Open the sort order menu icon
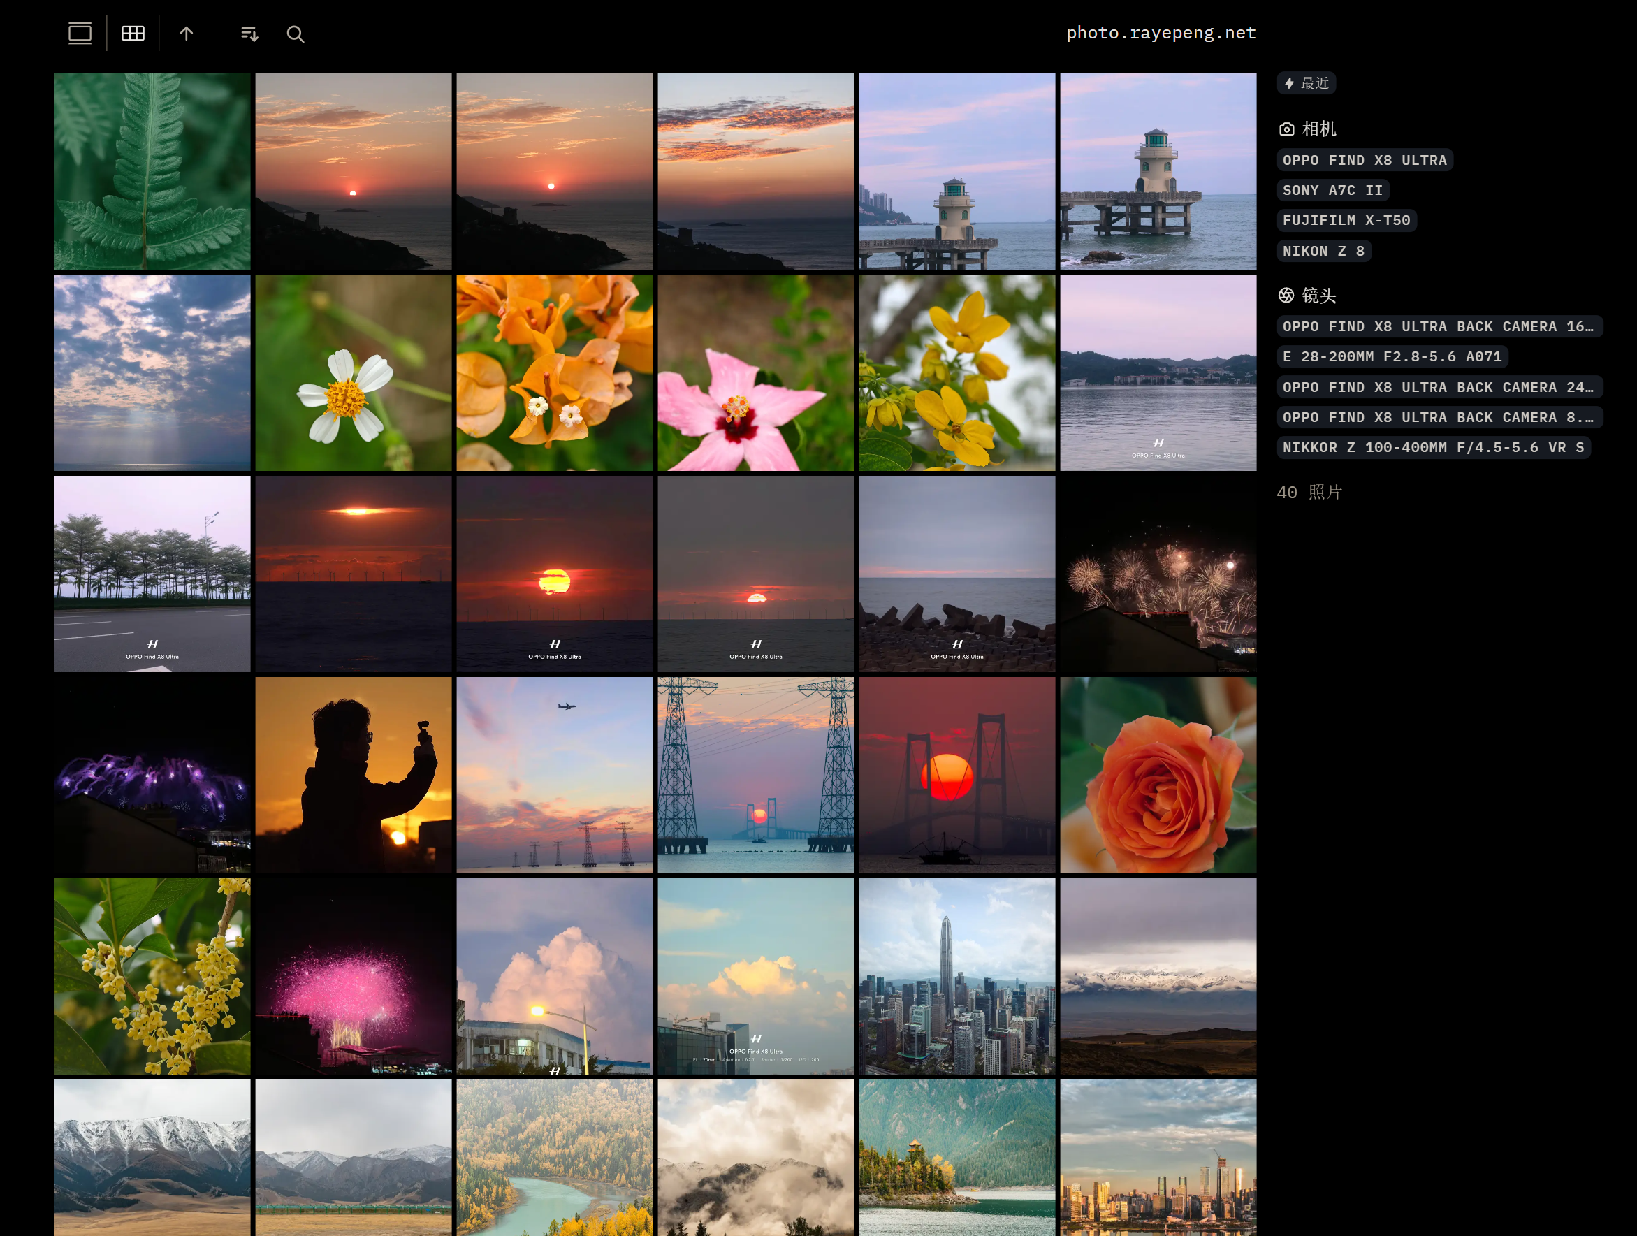This screenshot has height=1236, width=1637. pyautogui.click(x=249, y=34)
